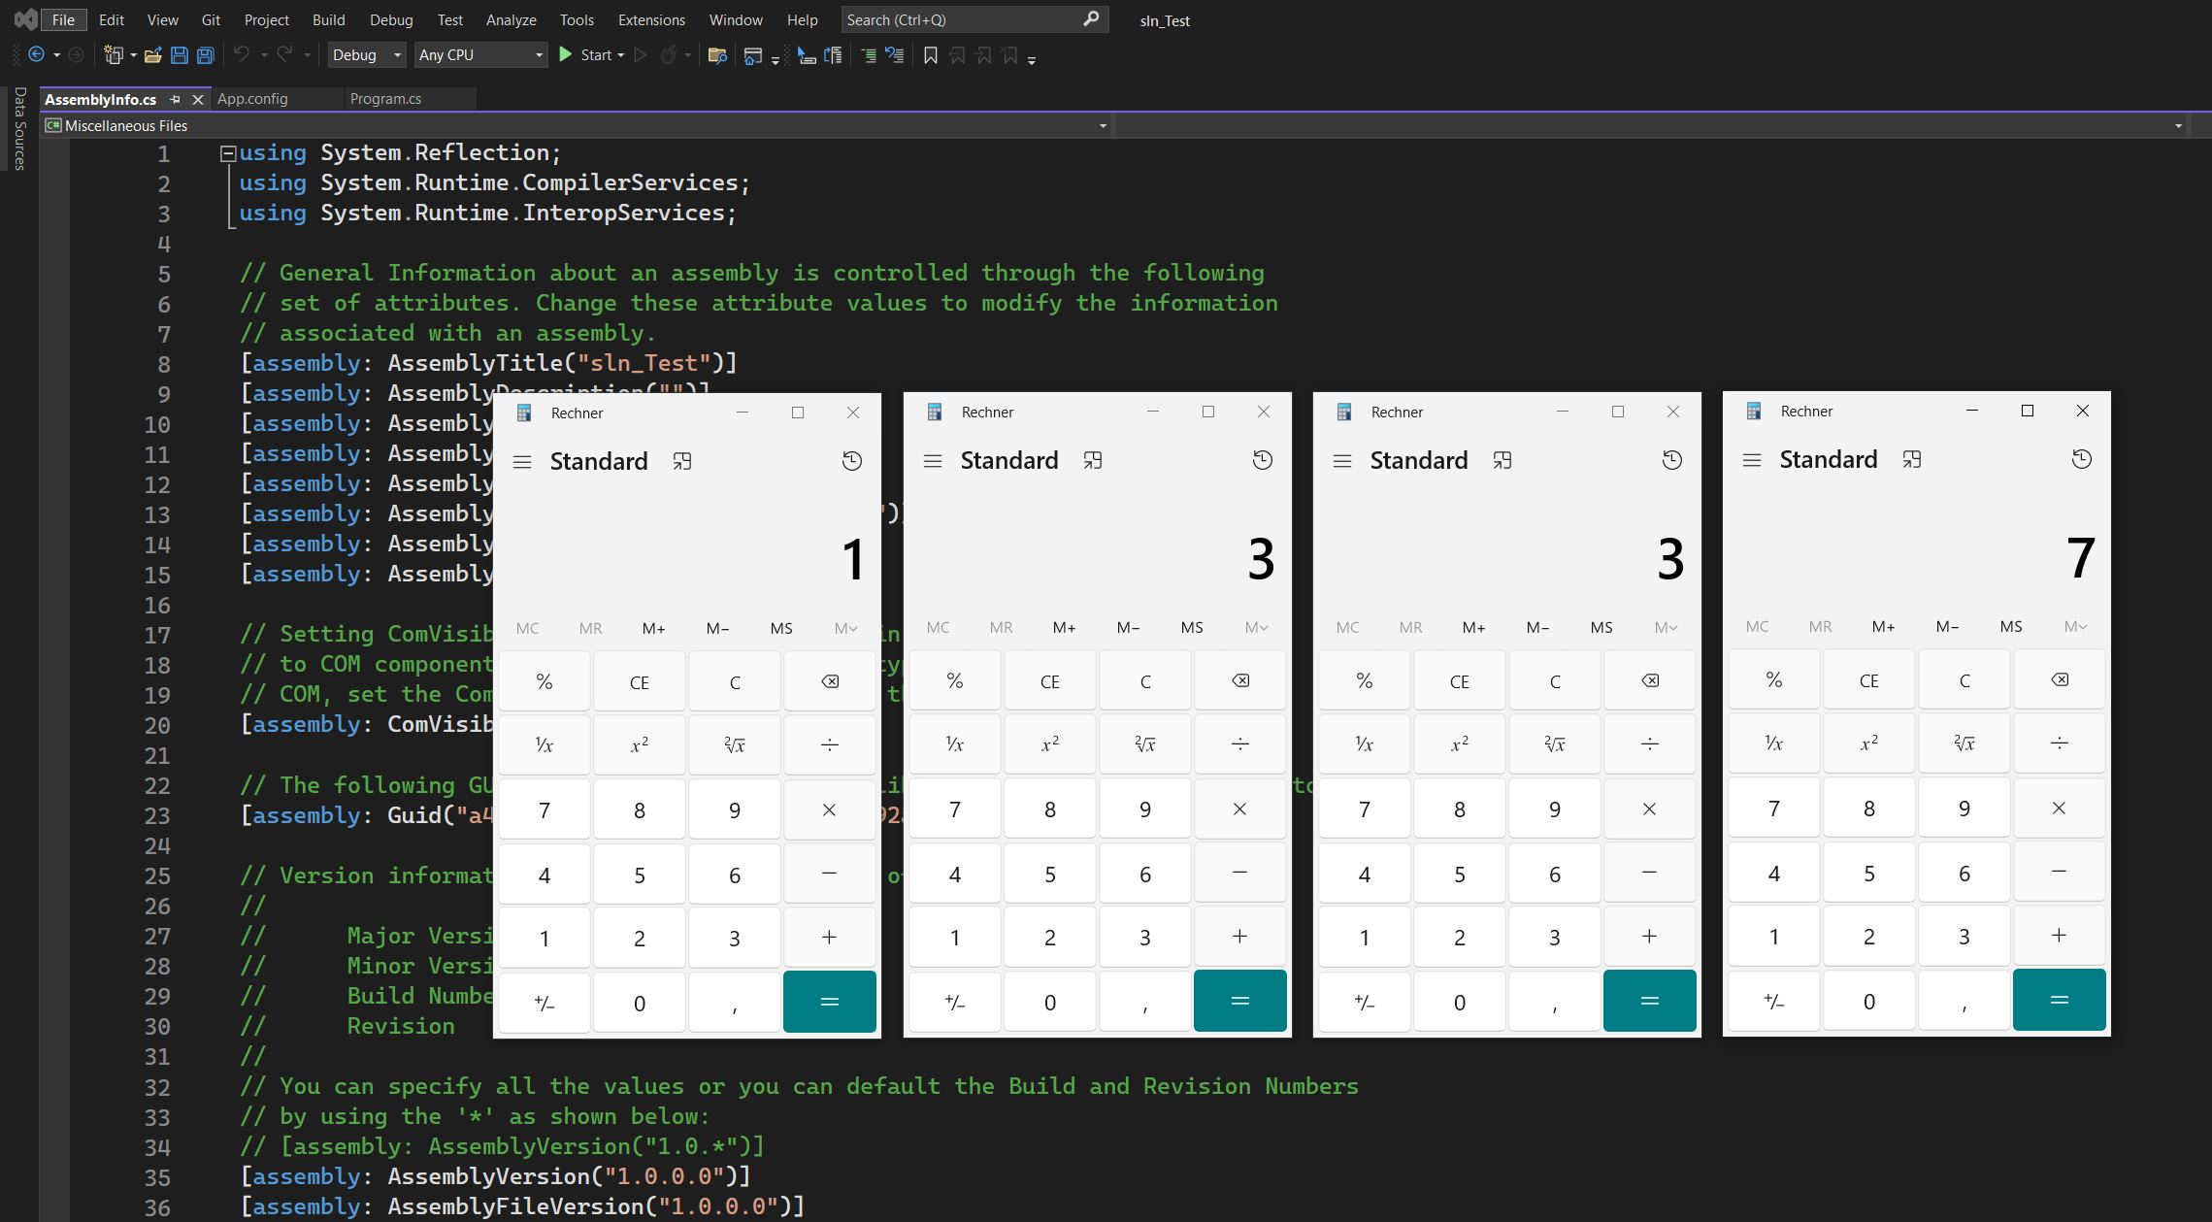Viewport: 2212px width, 1222px height.
Task: Click the Start Without Debugging outline play icon
Action: 641,55
